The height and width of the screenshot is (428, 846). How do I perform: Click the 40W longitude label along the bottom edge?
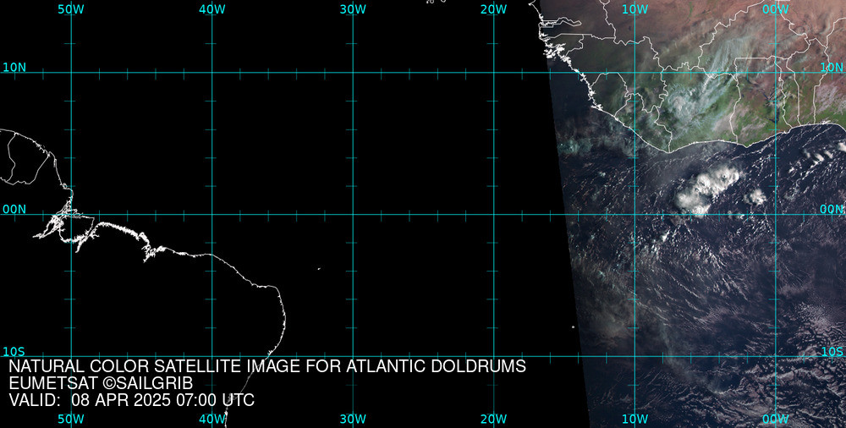(212, 420)
